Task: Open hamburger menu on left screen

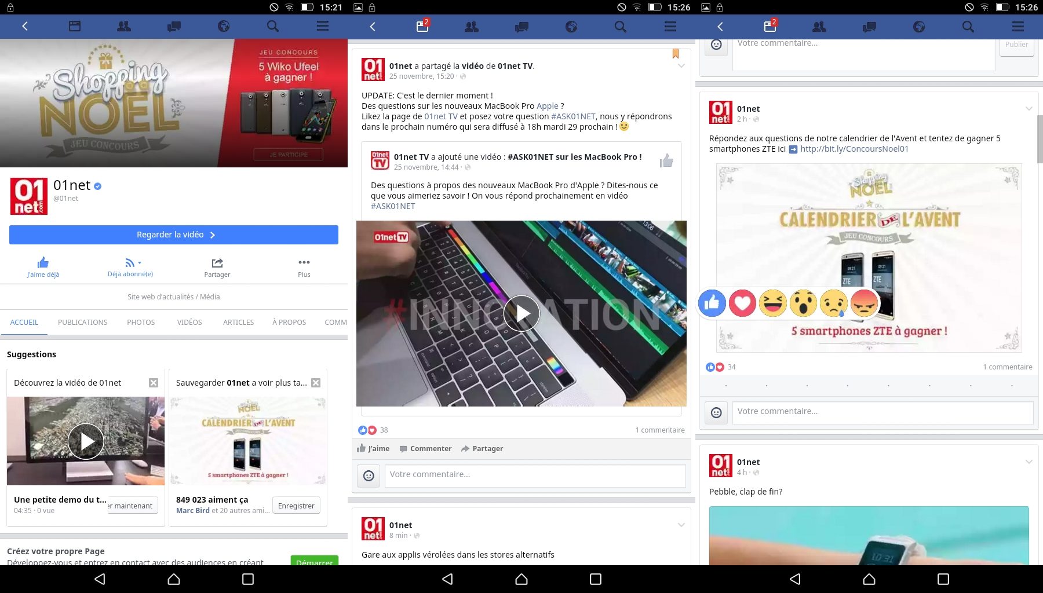Action: tap(323, 26)
